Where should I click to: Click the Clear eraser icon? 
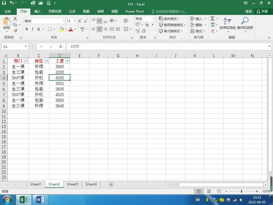point(213,31)
